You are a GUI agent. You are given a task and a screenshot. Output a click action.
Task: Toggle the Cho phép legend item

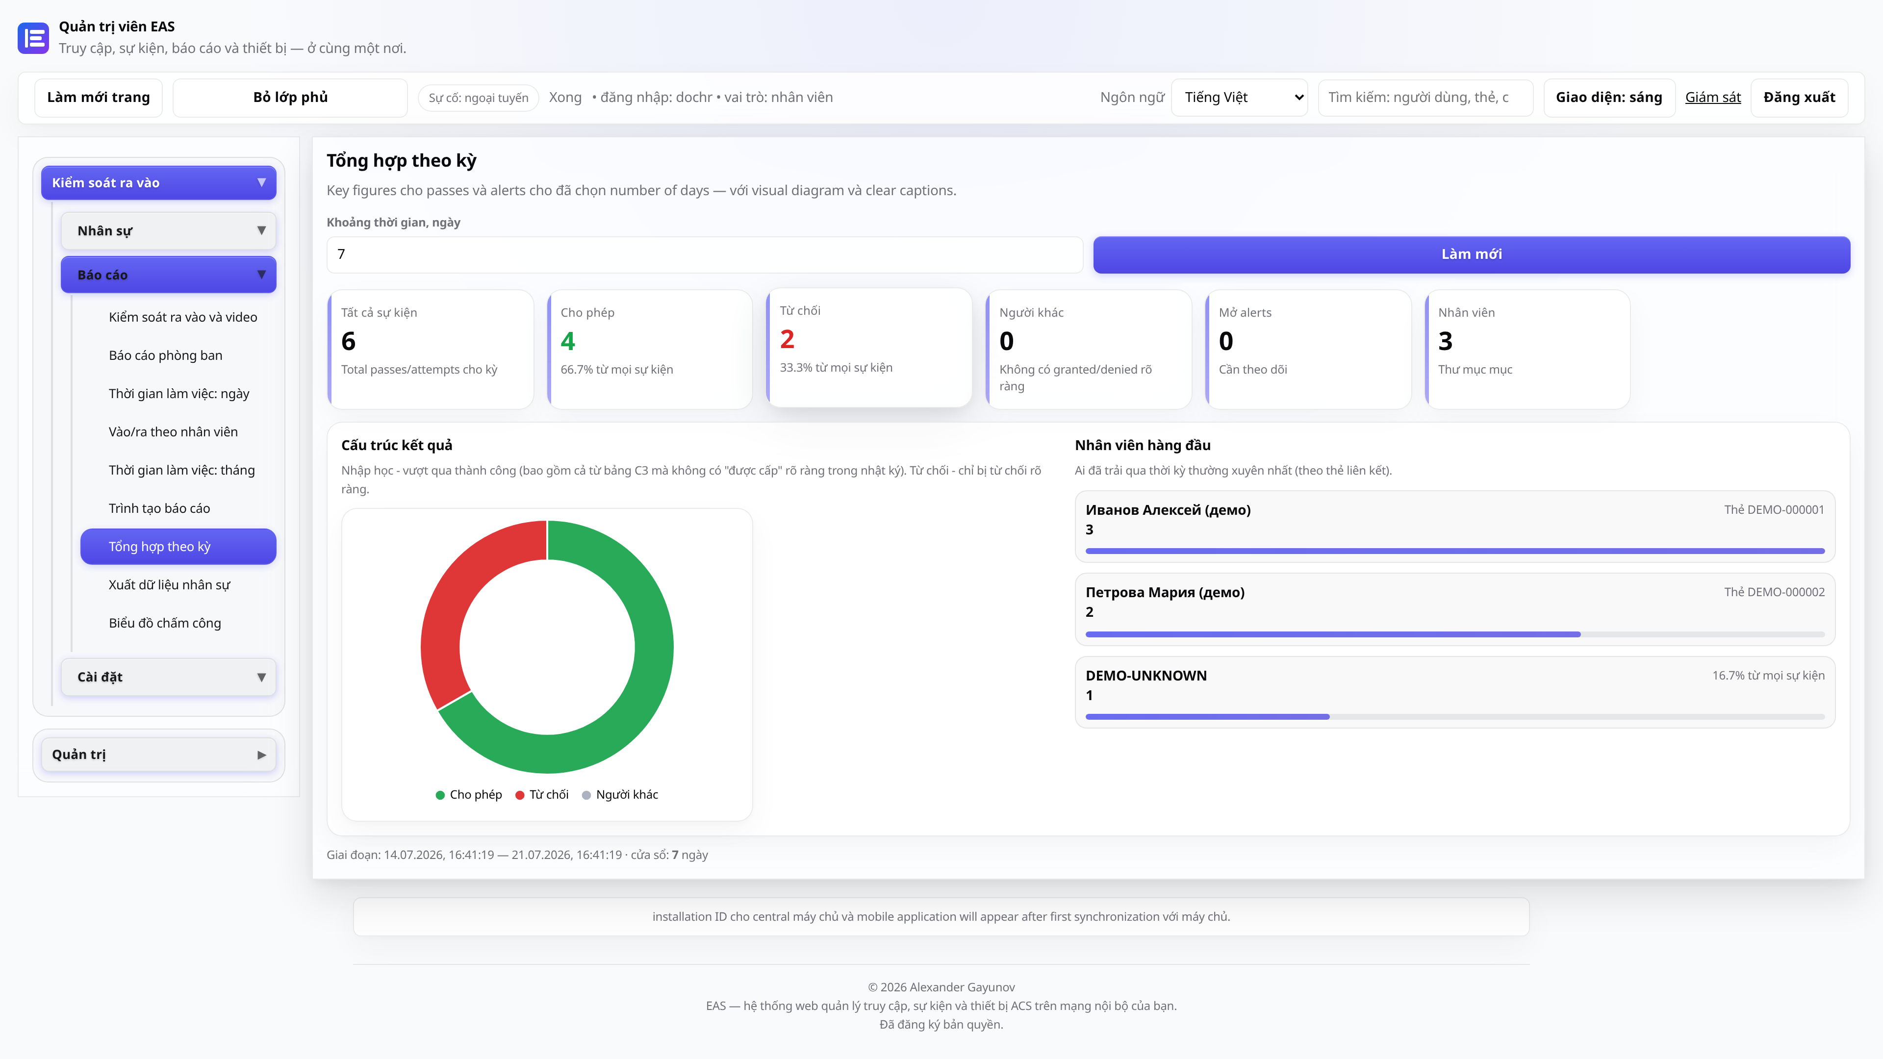tap(469, 794)
